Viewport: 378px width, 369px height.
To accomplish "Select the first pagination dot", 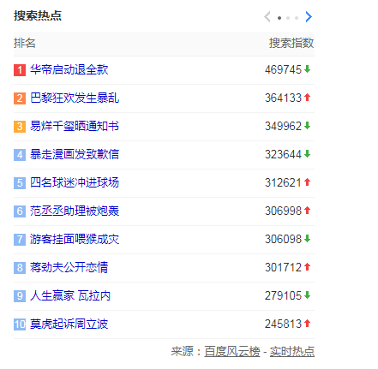I will click(x=279, y=18).
